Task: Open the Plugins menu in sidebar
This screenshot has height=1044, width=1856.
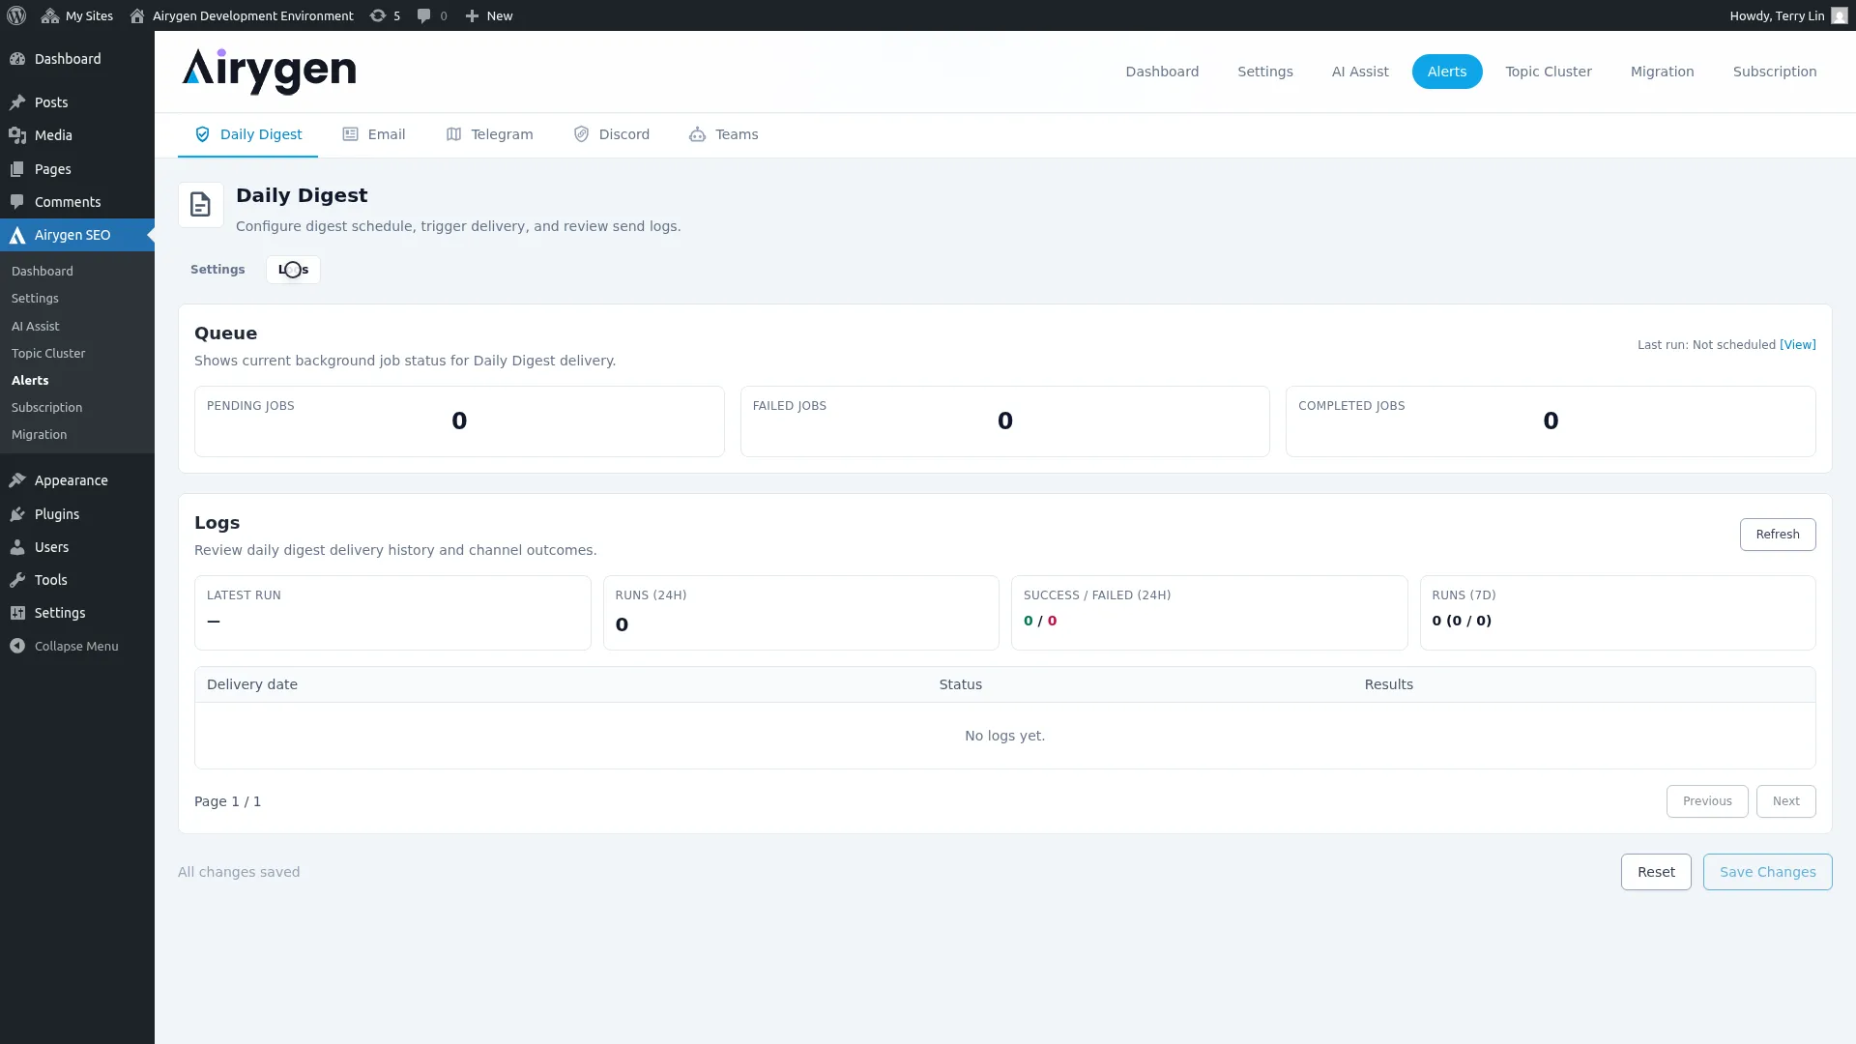Action: (56, 514)
